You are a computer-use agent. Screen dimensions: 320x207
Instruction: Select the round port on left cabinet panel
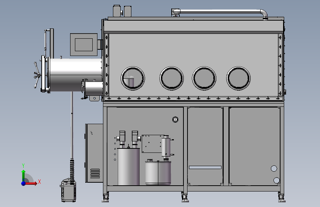point(175,119)
